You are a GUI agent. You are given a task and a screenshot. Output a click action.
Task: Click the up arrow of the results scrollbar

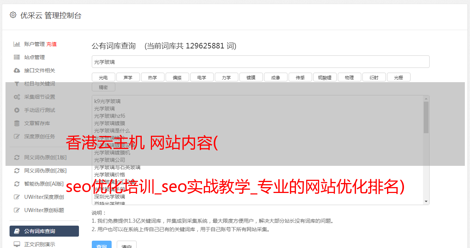(426, 99)
